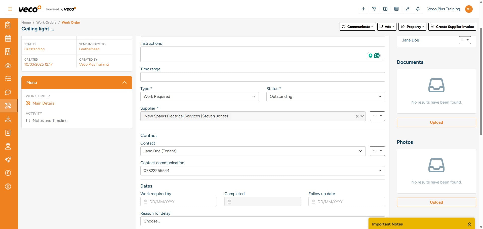Click the plus icon to create new item
Viewport: 483px width, 229px height.
pyautogui.click(x=363, y=9)
